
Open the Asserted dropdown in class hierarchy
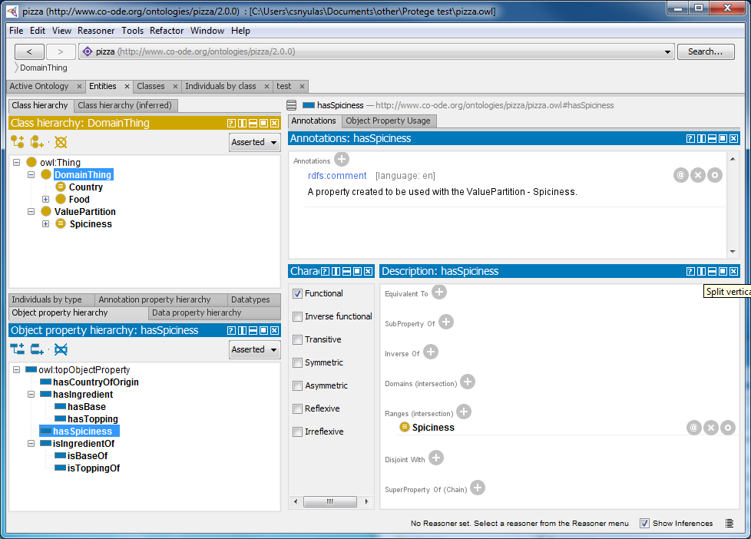pyautogui.click(x=254, y=142)
